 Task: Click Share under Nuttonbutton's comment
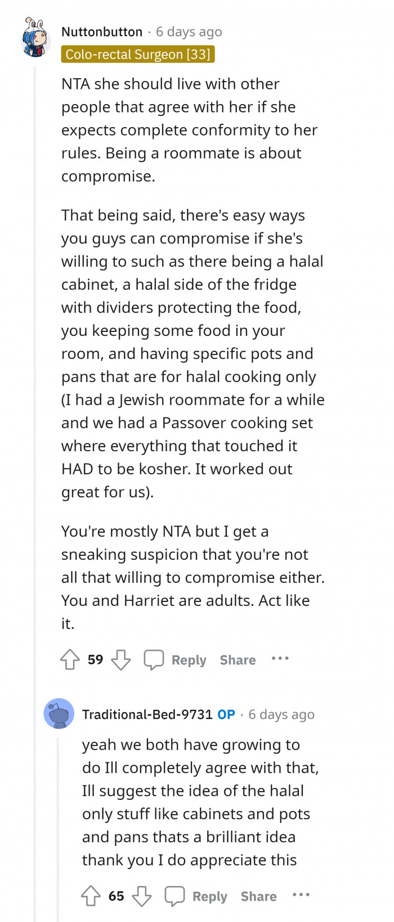(238, 660)
